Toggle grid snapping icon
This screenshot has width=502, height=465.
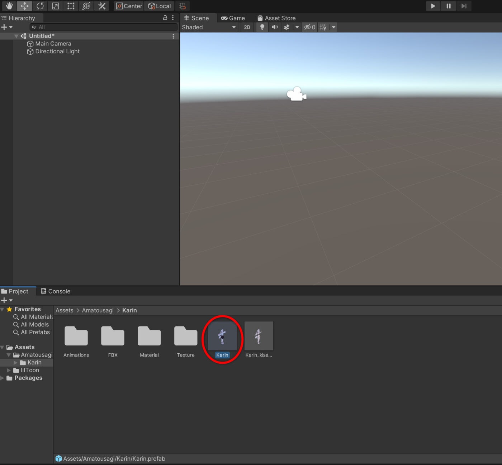(183, 6)
